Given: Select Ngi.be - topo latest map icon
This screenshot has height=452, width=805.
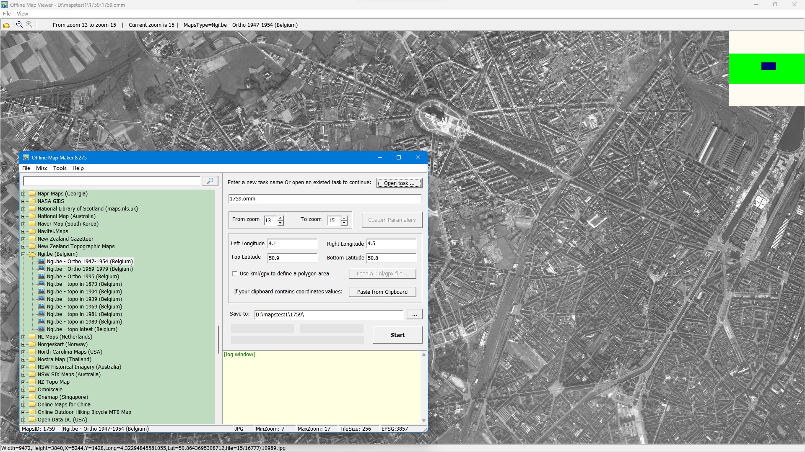Looking at the screenshot, I should (x=42, y=329).
